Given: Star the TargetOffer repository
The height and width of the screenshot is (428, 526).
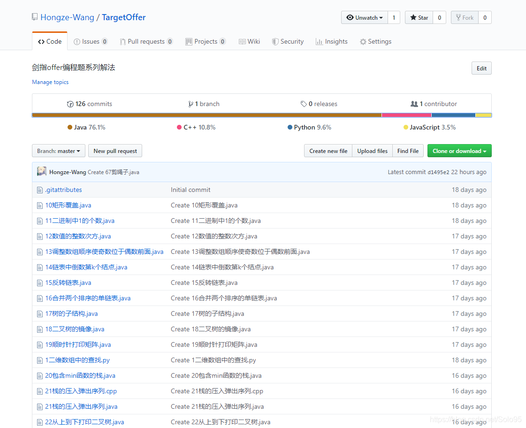Looking at the screenshot, I should pos(419,17).
